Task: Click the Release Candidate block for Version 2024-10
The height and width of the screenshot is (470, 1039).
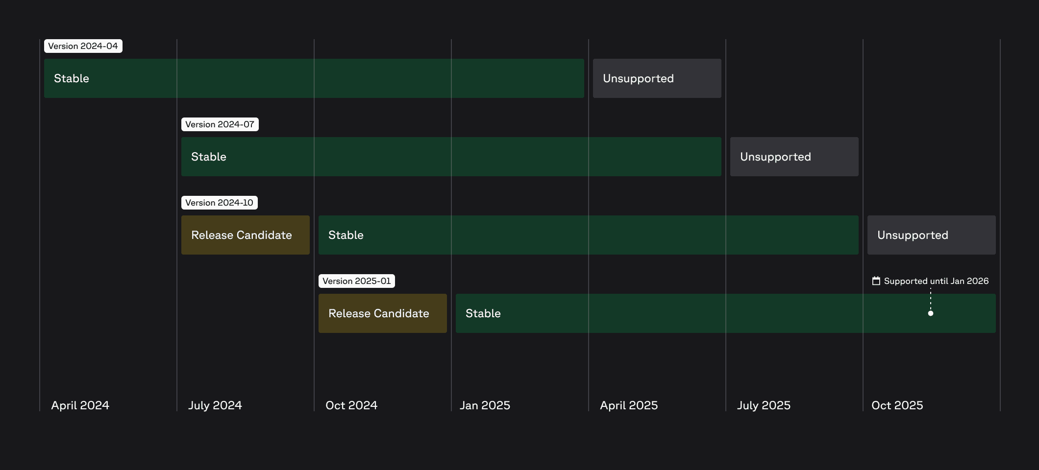Action: [x=245, y=235]
